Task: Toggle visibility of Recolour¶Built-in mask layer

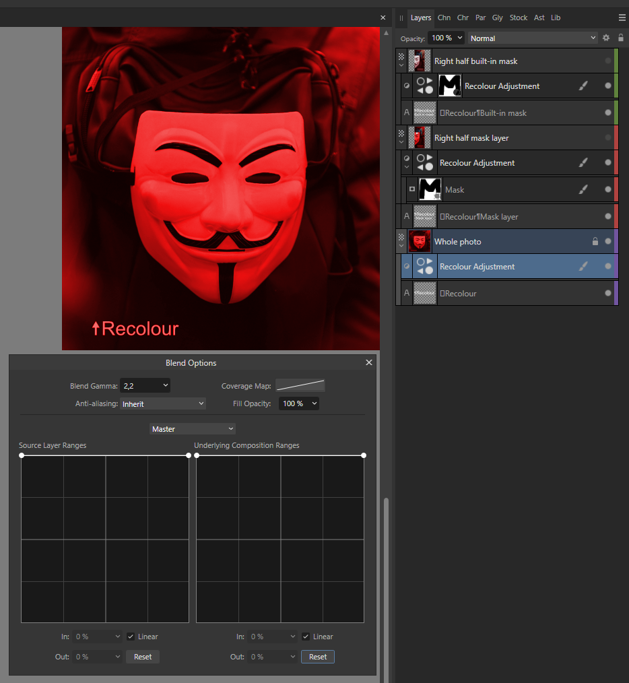Action: [608, 112]
